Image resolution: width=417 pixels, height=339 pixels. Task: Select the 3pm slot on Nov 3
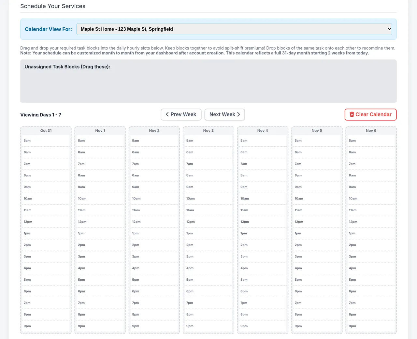pos(208,257)
